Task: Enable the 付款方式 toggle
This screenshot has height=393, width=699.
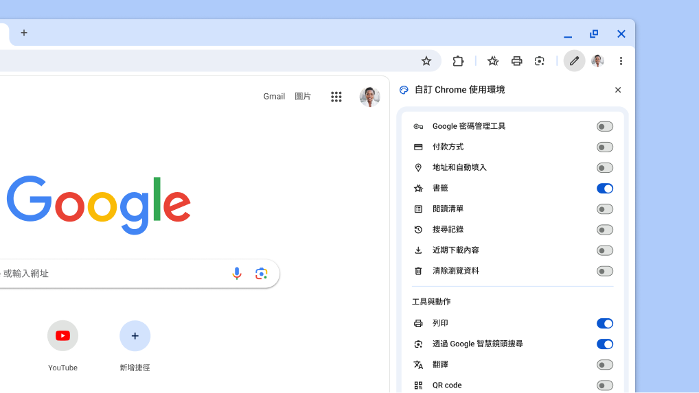Action: point(605,147)
